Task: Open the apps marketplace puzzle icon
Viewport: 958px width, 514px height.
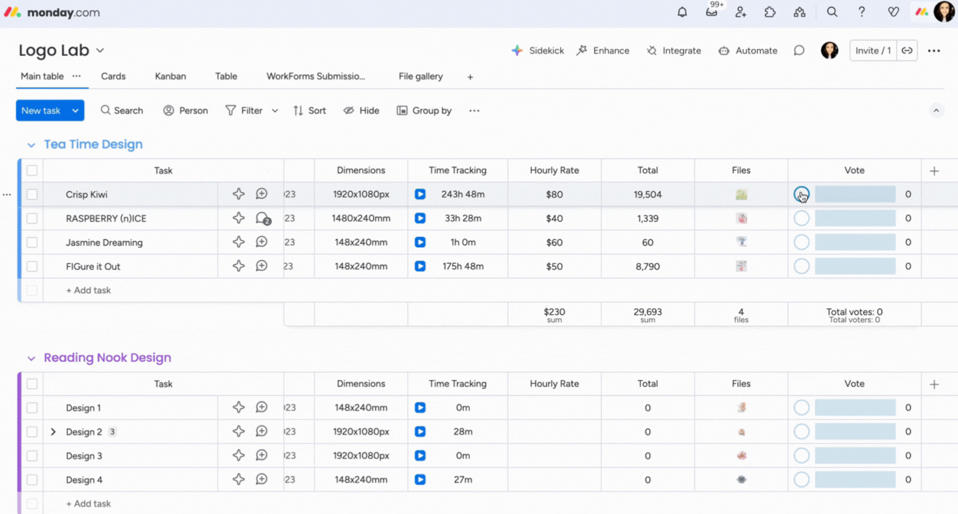Action: pyautogui.click(x=770, y=12)
